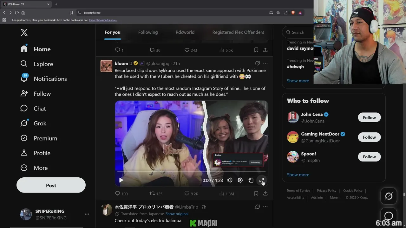Repost bloom's post with 125 reposts
This screenshot has width=406, height=228.
(156, 193)
